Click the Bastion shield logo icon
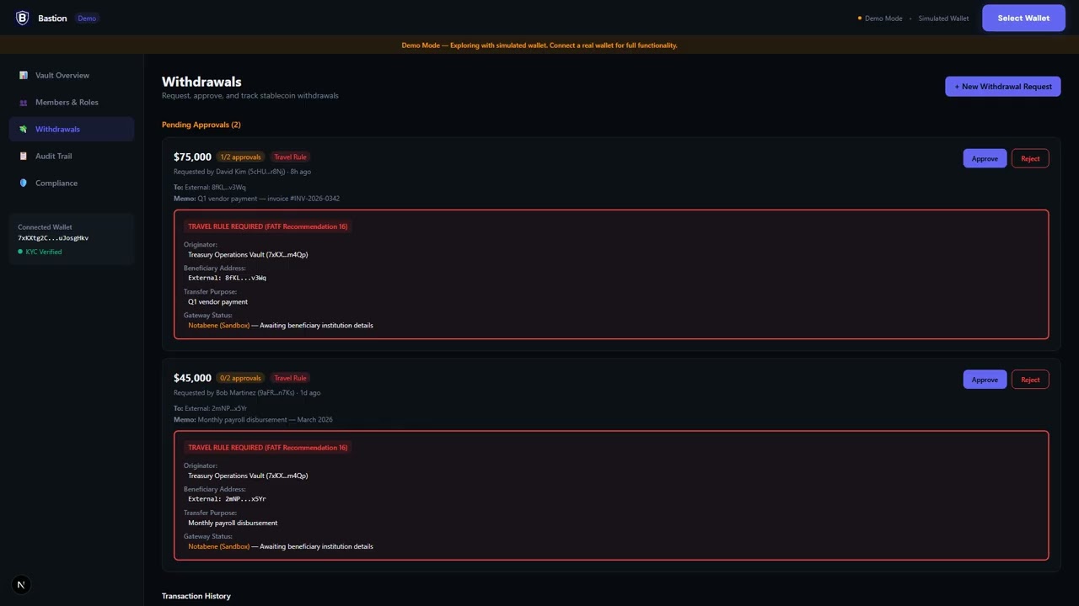The width and height of the screenshot is (1079, 606). (22, 18)
